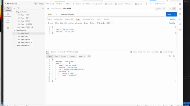Open Code snippet icon in right sidebar
The height and width of the screenshot is (106, 190).
(x=180, y=19)
